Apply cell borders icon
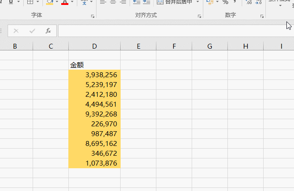294x191 pixels. point(30,2)
